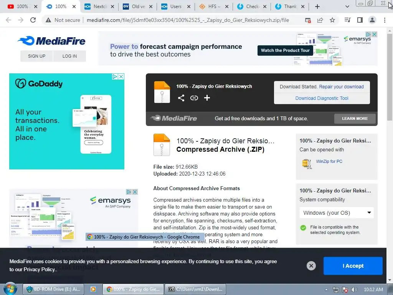Open the Chrome profile avatar
This screenshot has width=393, height=295.
pos(372,20)
